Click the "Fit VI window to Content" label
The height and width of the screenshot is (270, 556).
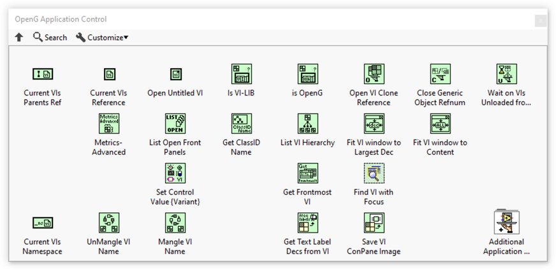pyautogui.click(x=440, y=147)
